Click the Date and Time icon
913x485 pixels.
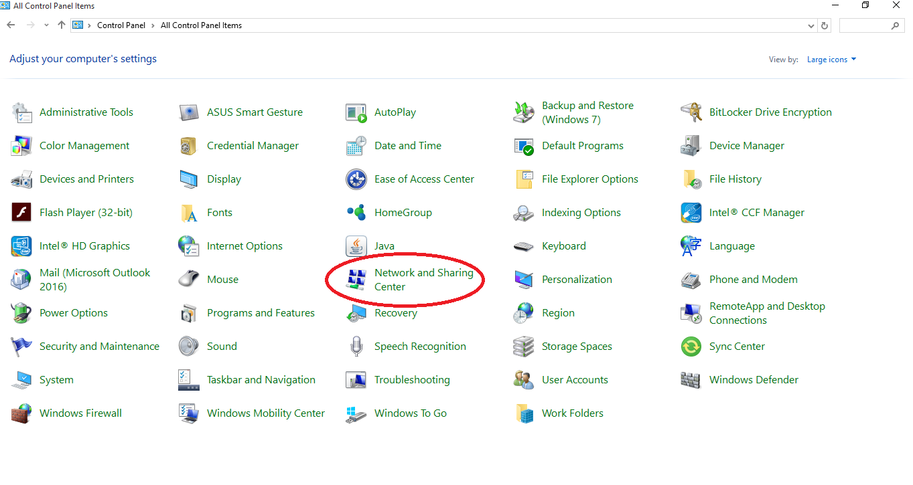coord(356,146)
